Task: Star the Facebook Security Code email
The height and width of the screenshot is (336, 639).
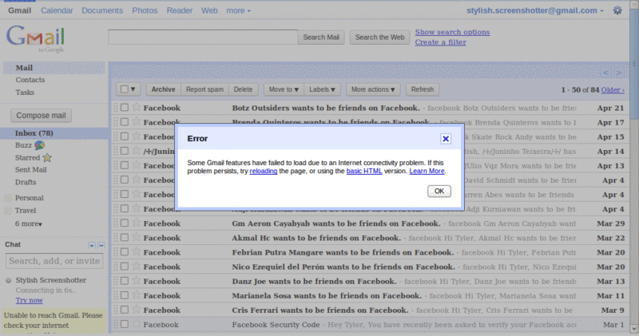Action: (x=137, y=324)
